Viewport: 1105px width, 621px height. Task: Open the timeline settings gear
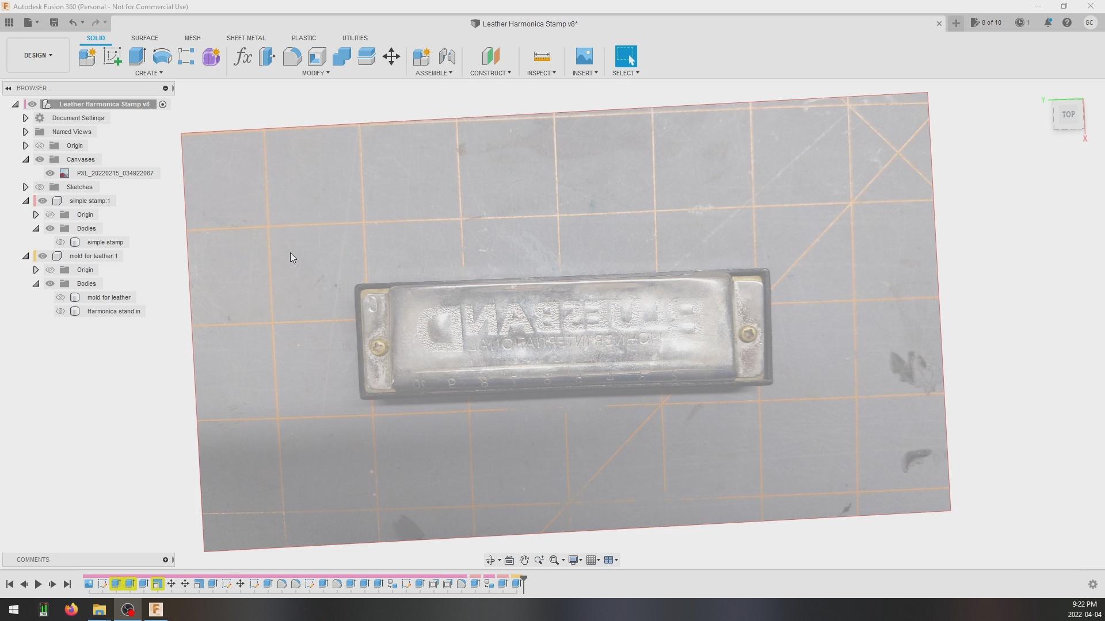point(1092,584)
